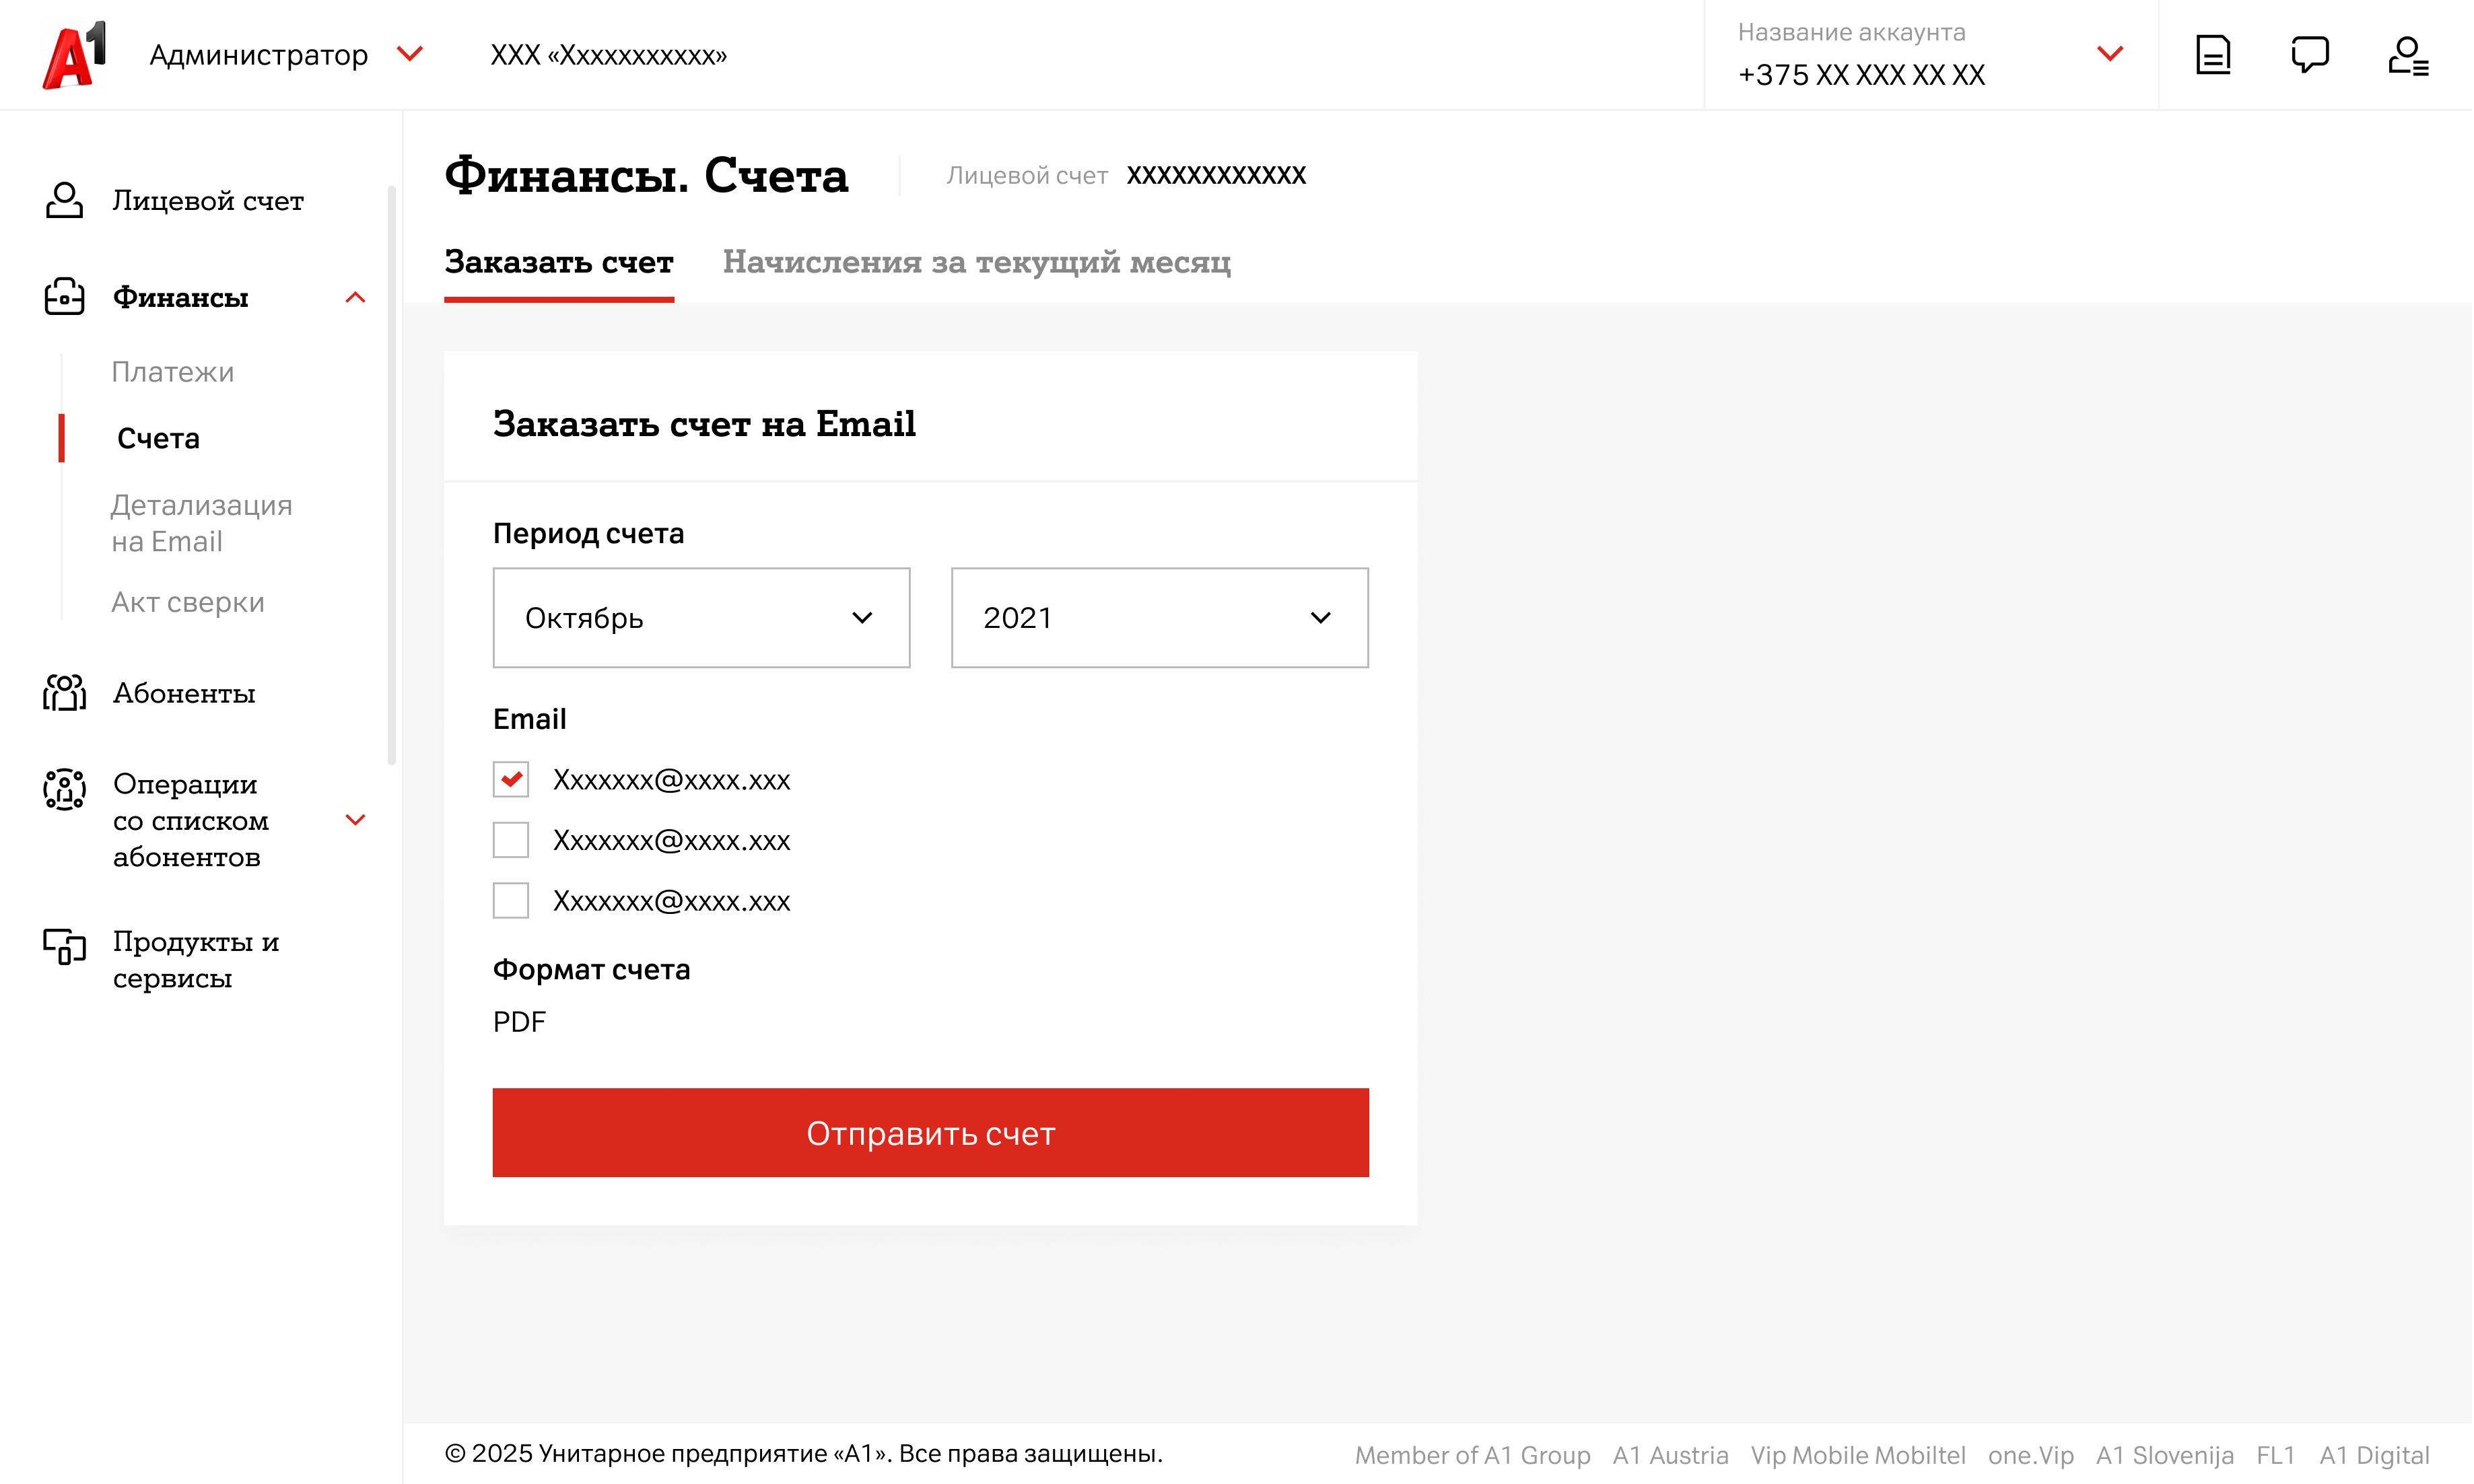Open the documents icon in header
2474x1484 pixels.
(x=2213, y=55)
